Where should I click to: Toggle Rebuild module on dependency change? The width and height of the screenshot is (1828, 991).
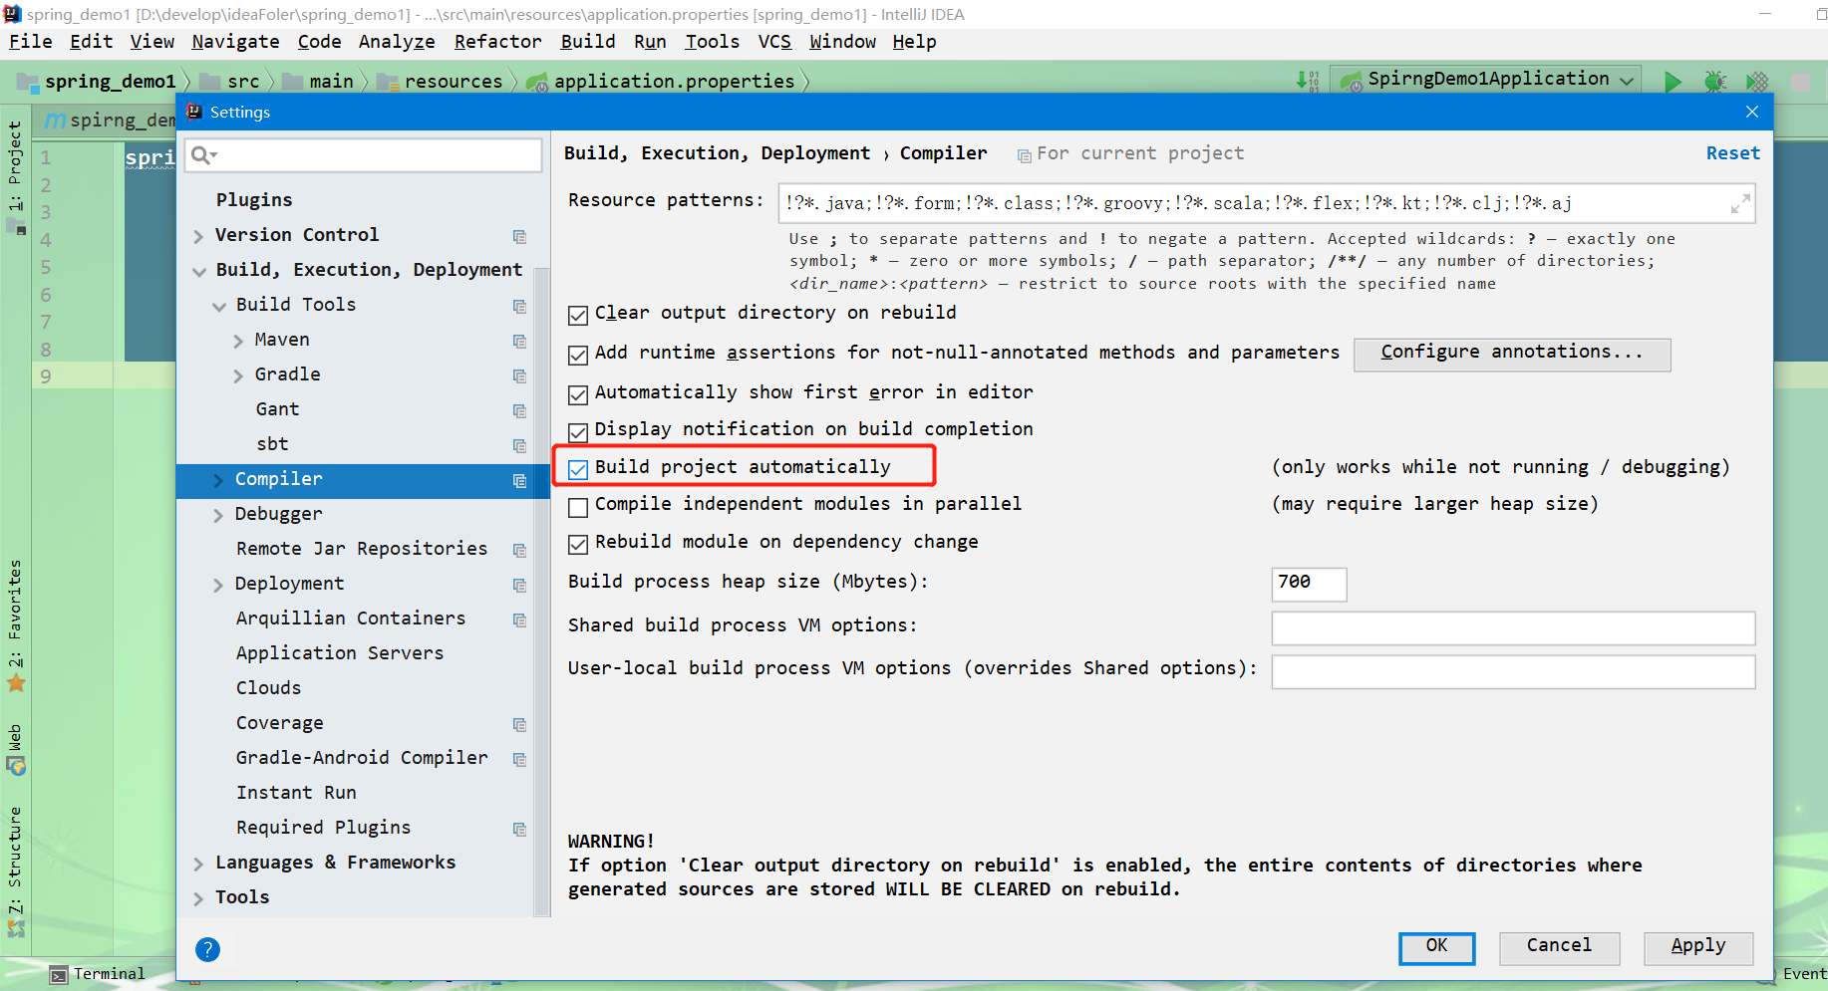click(578, 545)
